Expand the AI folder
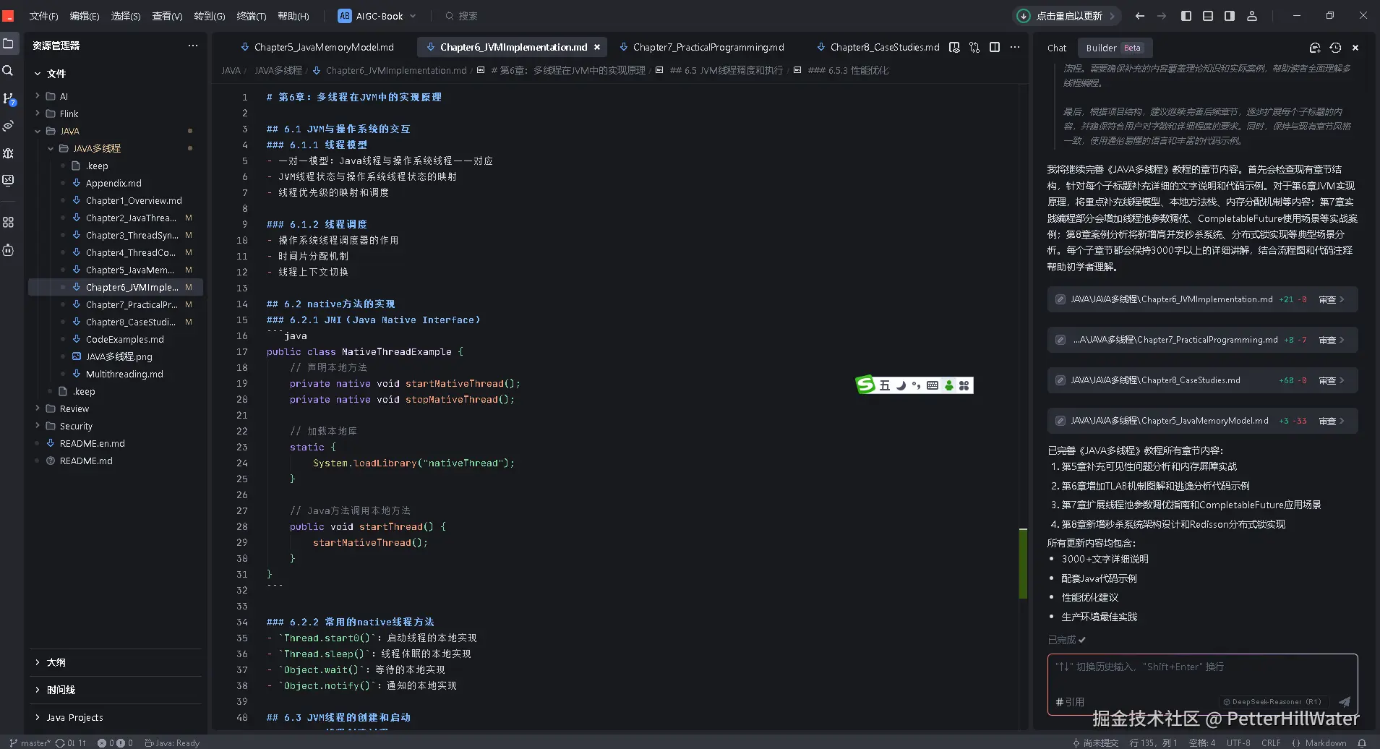The width and height of the screenshot is (1380, 749). click(64, 96)
